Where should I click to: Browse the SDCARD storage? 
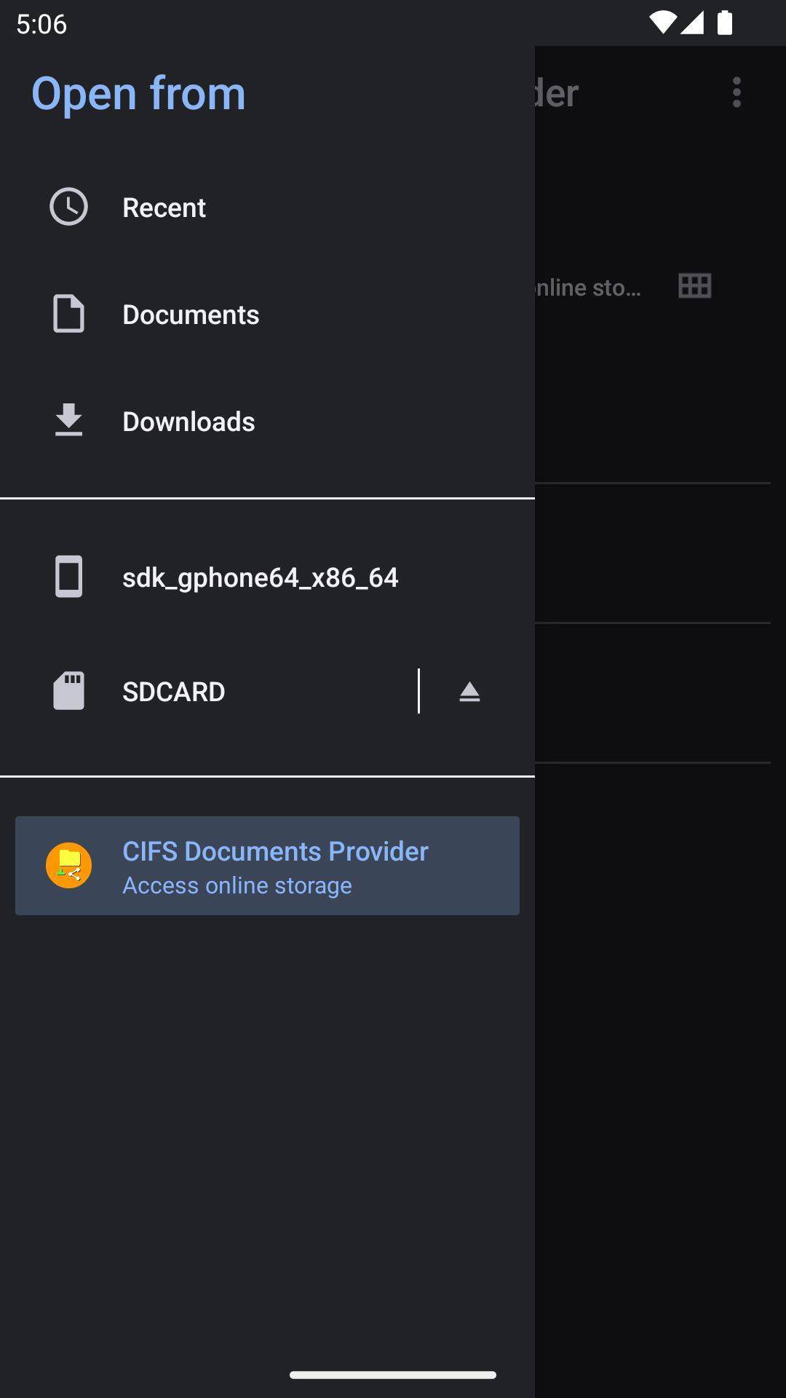[x=173, y=692]
